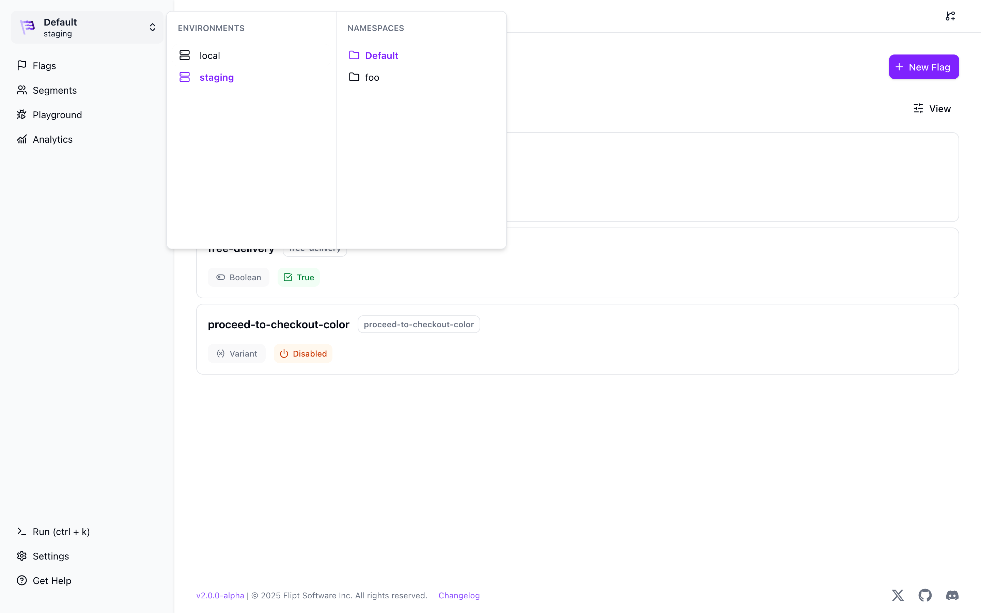Open the Changelog link

[x=459, y=595]
